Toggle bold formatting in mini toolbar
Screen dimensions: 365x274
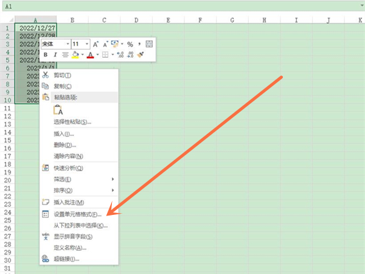(x=46, y=55)
